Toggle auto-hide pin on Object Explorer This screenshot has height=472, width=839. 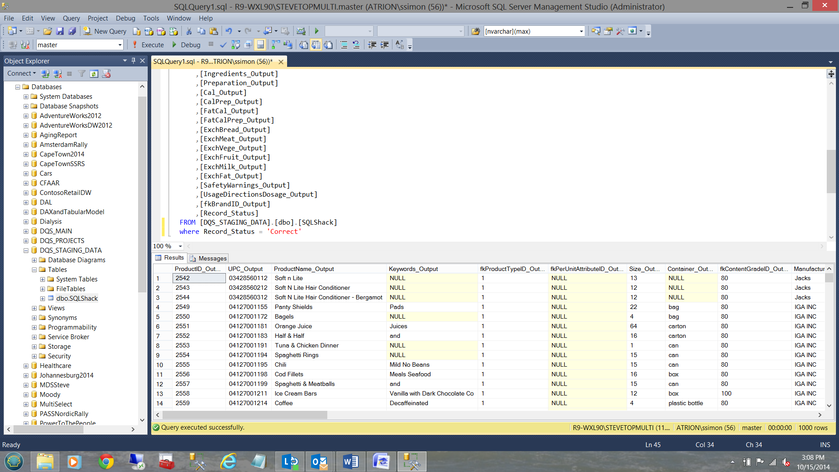pyautogui.click(x=134, y=61)
